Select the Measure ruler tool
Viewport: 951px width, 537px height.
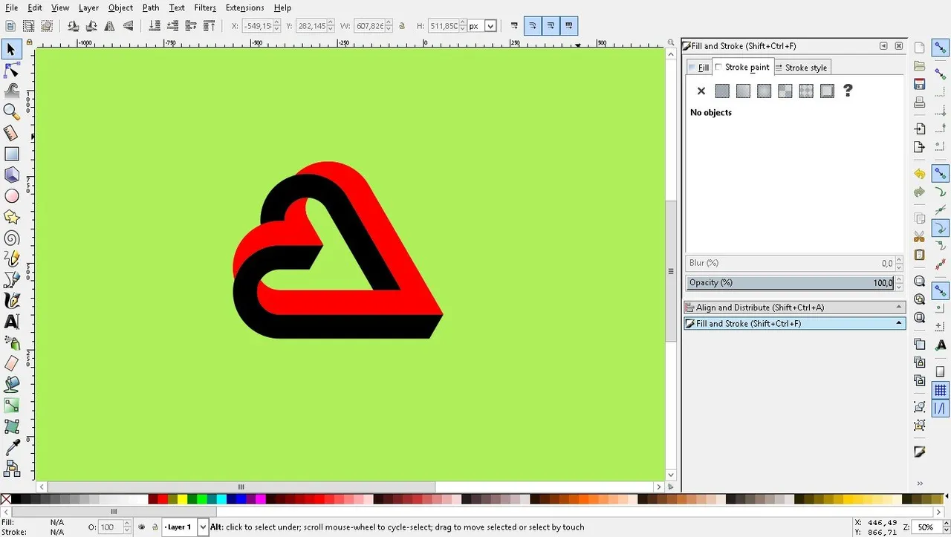click(12, 133)
